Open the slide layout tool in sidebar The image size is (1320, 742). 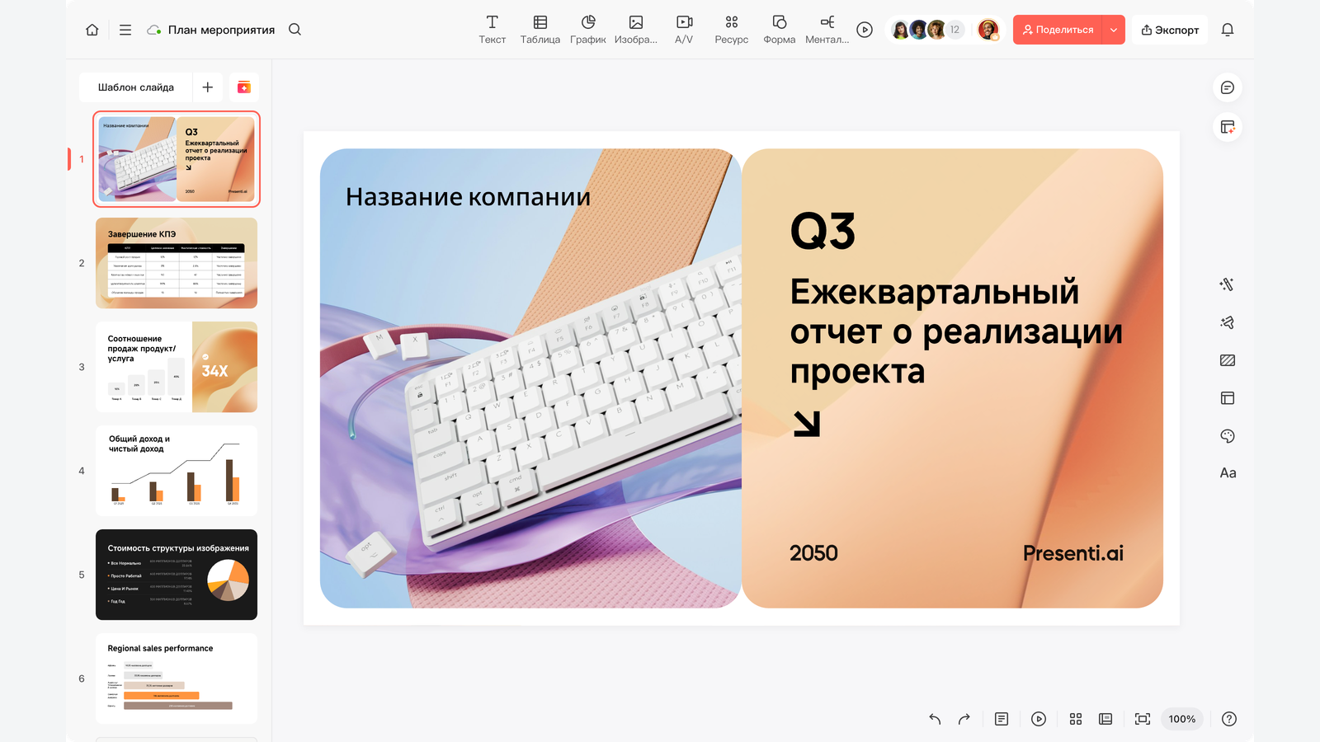click(1228, 398)
